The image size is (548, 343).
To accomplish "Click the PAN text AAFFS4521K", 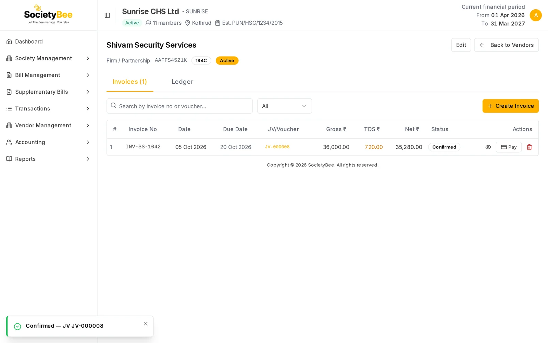I will (x=171, y=60).
